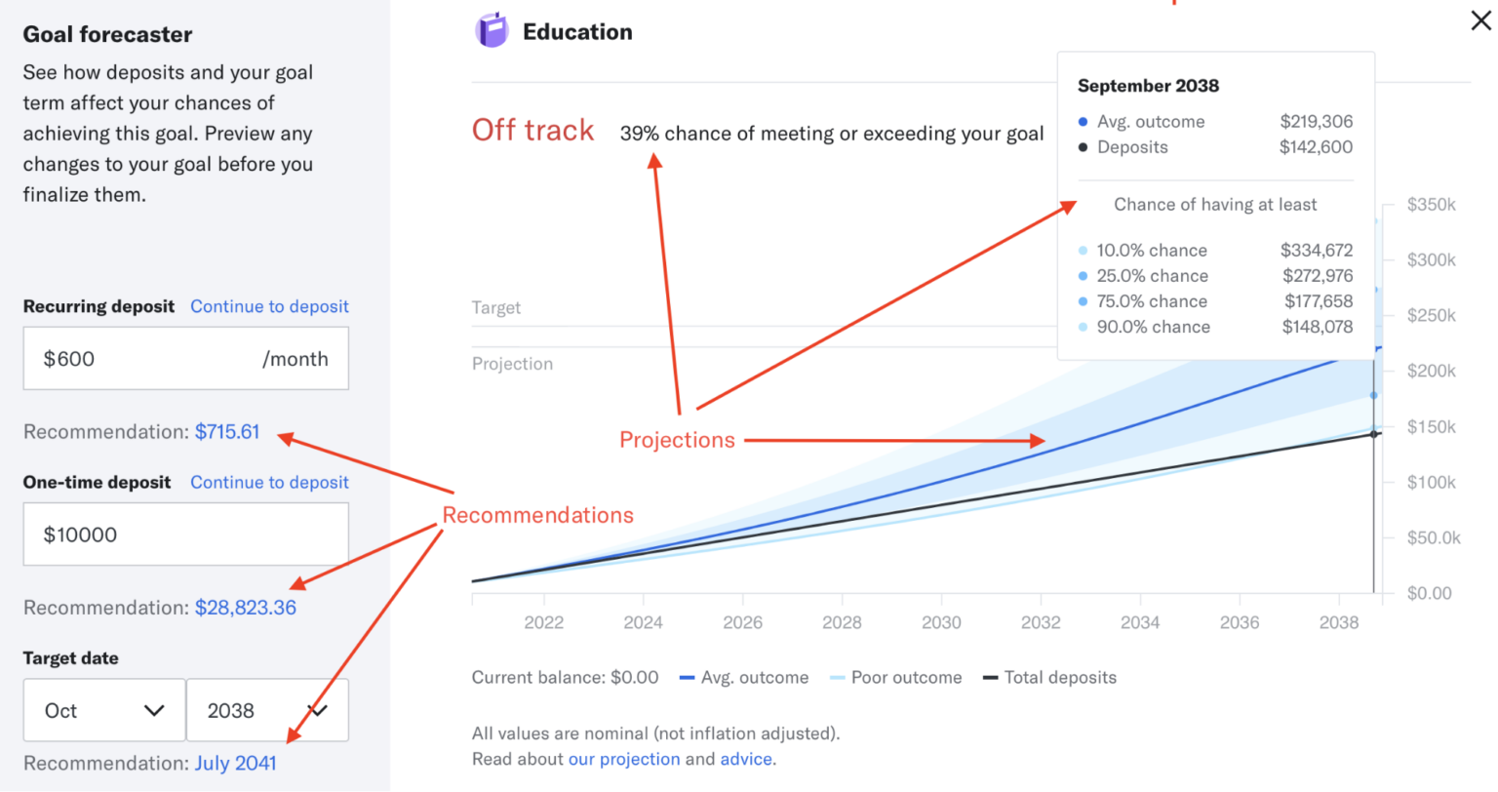Click the 75.0% chance dot in the tooltip
Image resolution: width=1498 pixels, height=792 pixels.
(1083, 301)
